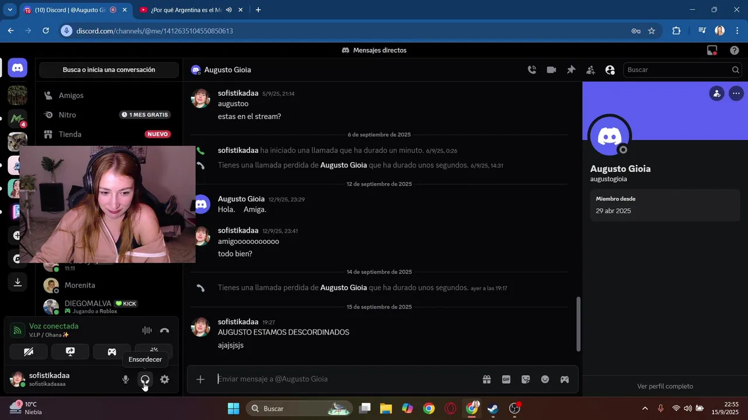Viewport: 748px width, 420px height.
Task: Reload the page in the browser
Action: (46, 31)
